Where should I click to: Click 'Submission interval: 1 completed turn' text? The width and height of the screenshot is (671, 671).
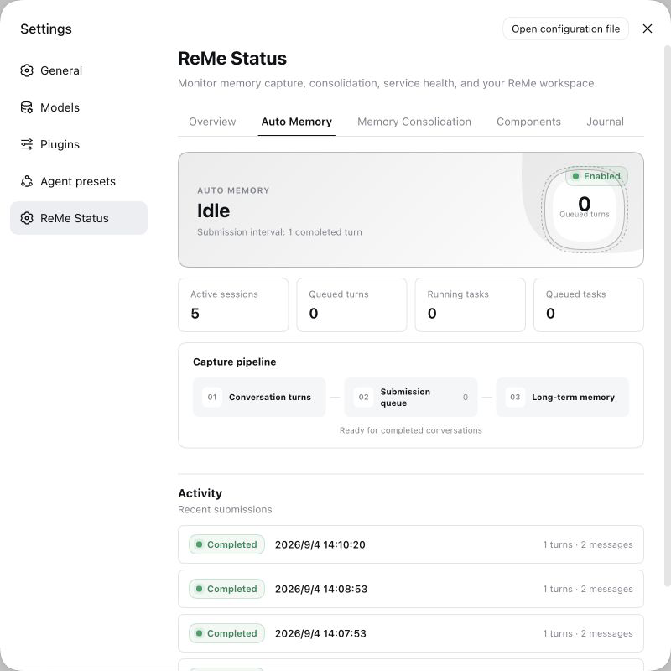[x=279, y=232]
